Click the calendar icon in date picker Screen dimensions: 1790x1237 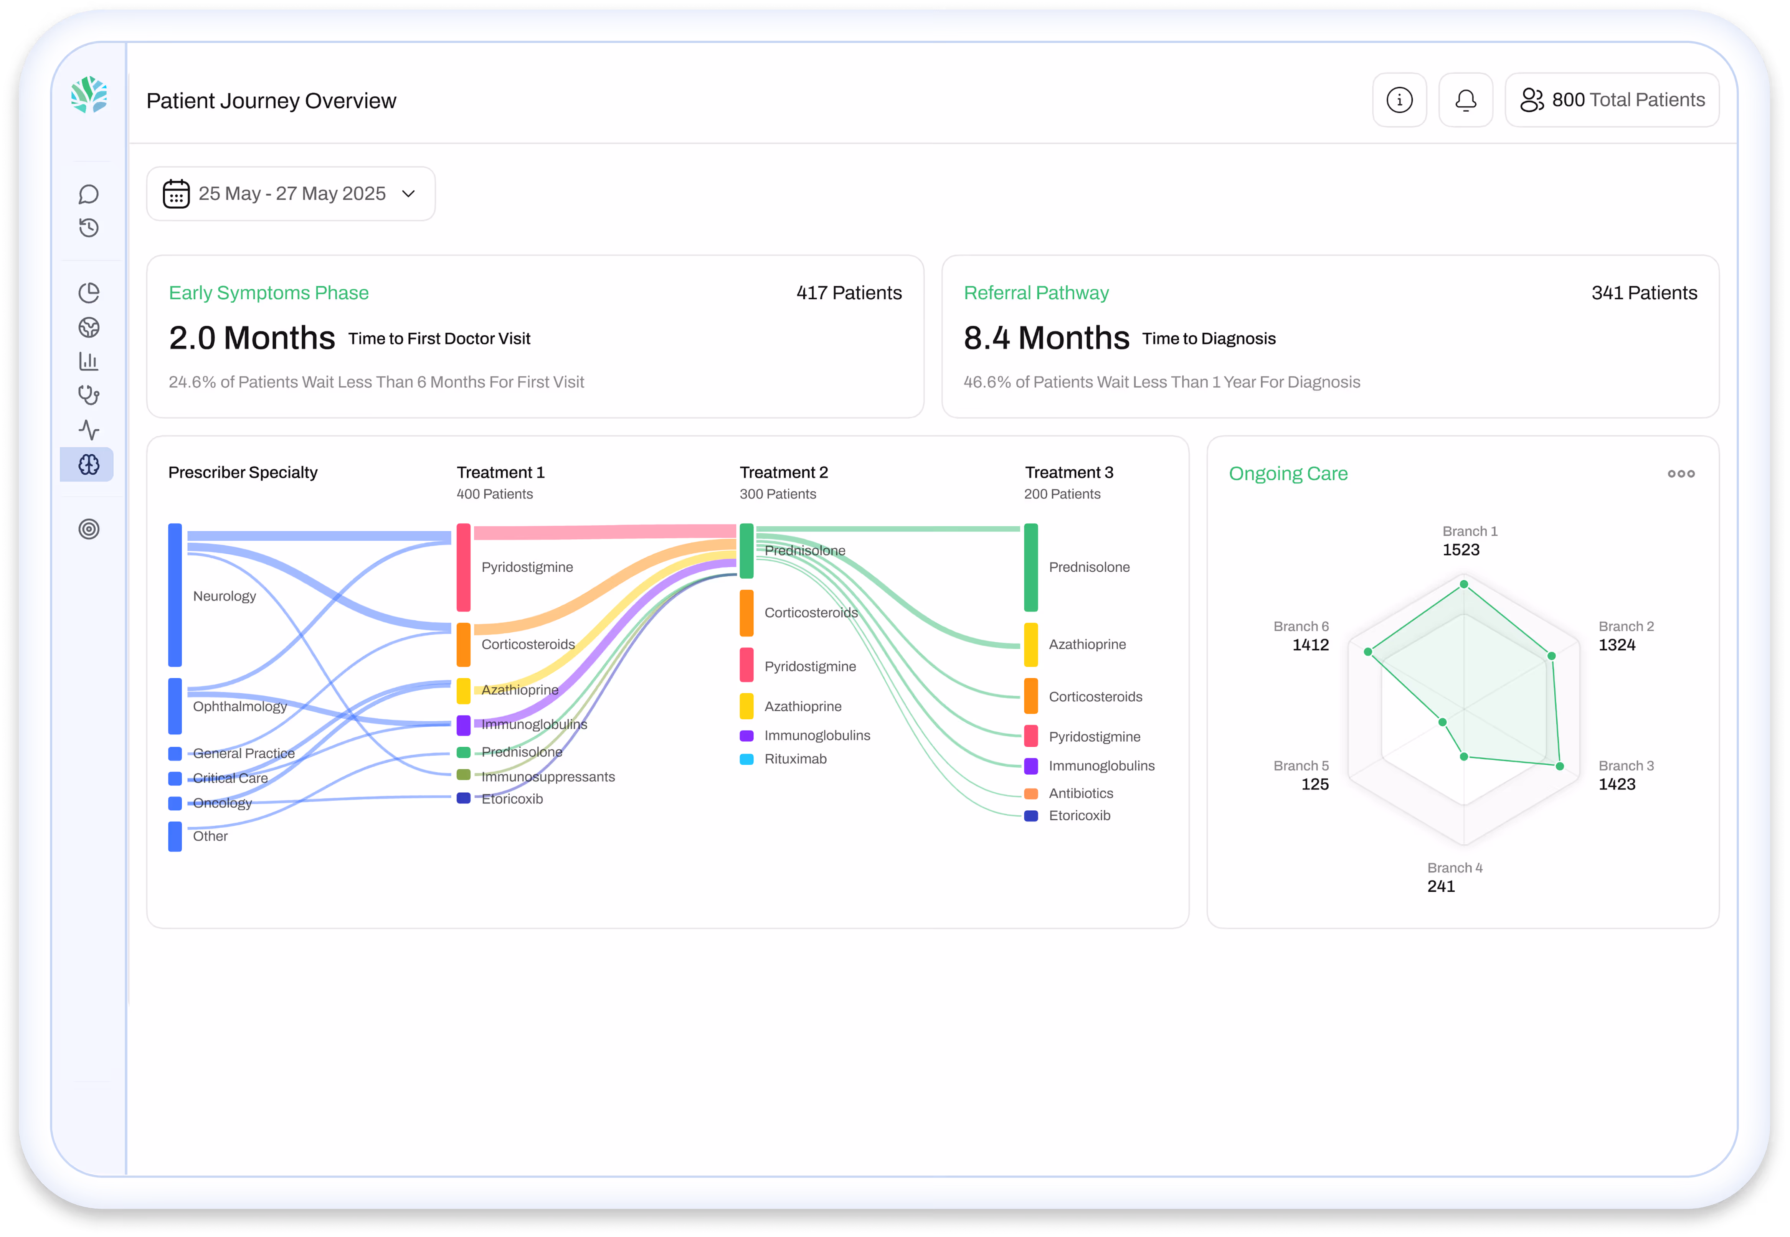(176, 194)
